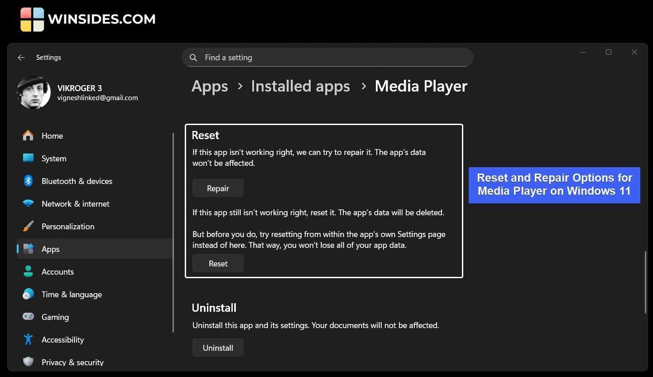Image resolution: width=653 pixels, height=377 pixels.
Task: Open System via its monitor icon
Action: pyautogui.click(x=28, y=159)
